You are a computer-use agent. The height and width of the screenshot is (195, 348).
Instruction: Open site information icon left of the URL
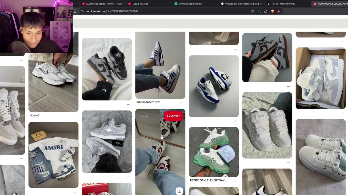click(x=82, y=11)
